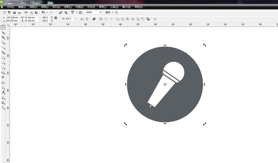Click the Save icon in the toolbar

point(14,12)
